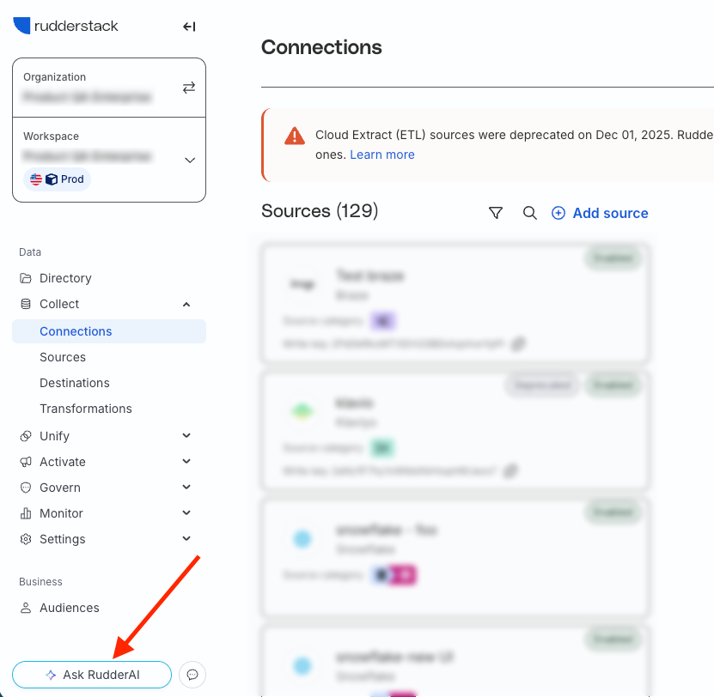The height and width of the screenshot is (697, 714).
Task: Expand the Govern section chevron
Action: 186,488
